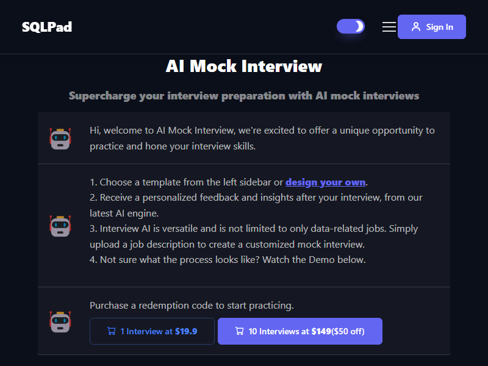Screen dimensions: 488x366
Task: Click the cart icon on 10 Interviews button
Action: (x=240, y=331)
